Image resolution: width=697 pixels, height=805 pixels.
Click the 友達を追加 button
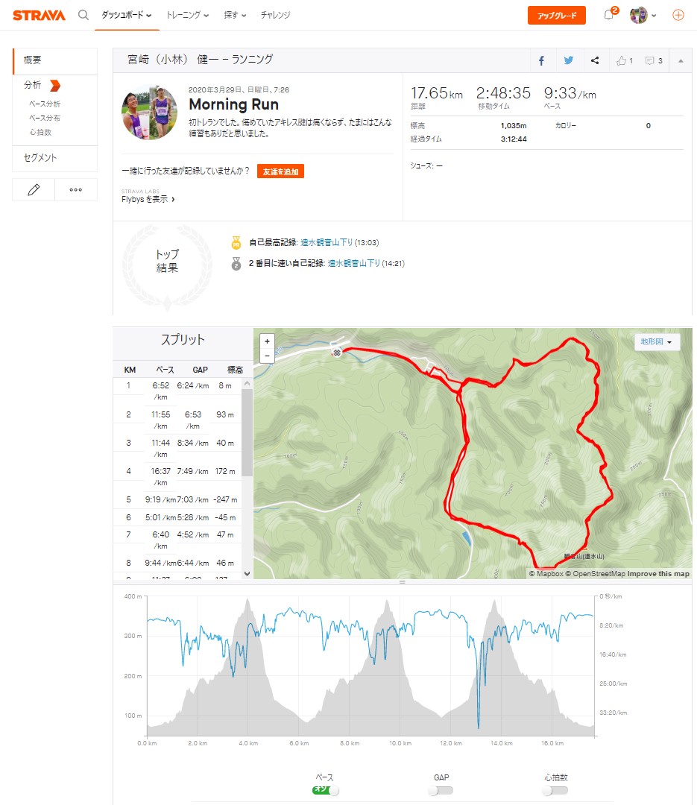coord(280,171)
